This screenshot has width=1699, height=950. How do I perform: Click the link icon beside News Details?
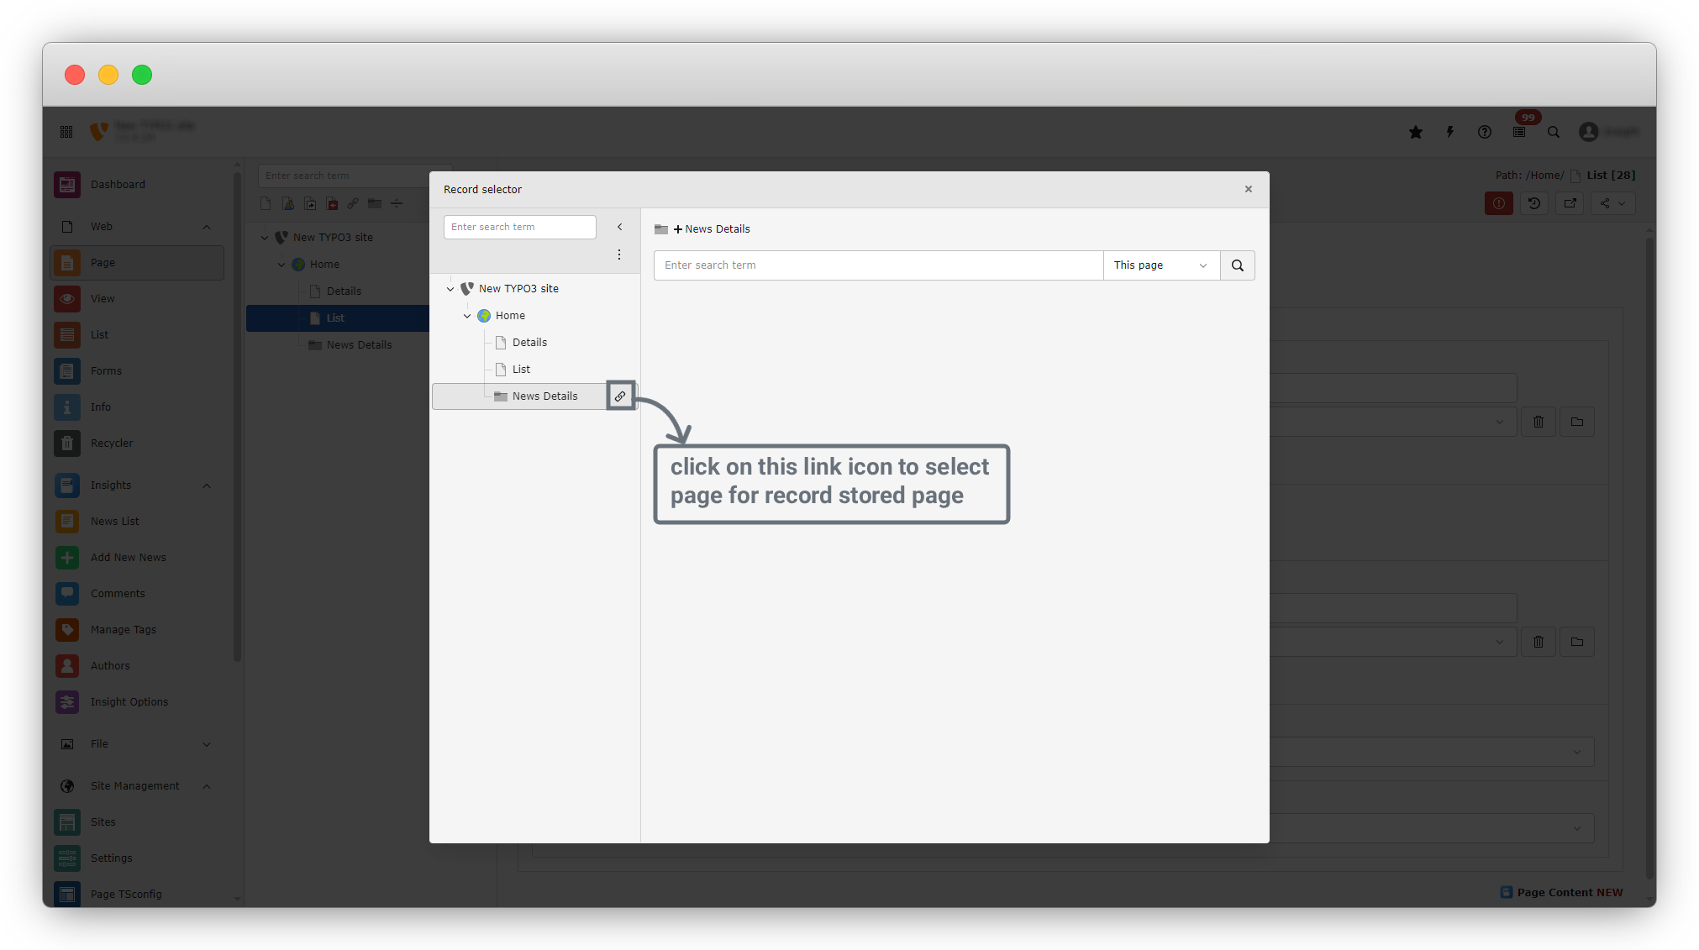620,396
